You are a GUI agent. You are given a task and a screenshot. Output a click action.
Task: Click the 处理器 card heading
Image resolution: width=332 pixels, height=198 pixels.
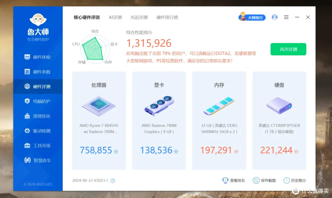click(x=99, y=85)
